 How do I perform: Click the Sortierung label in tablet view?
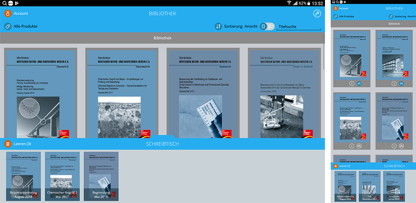(233, 26)
